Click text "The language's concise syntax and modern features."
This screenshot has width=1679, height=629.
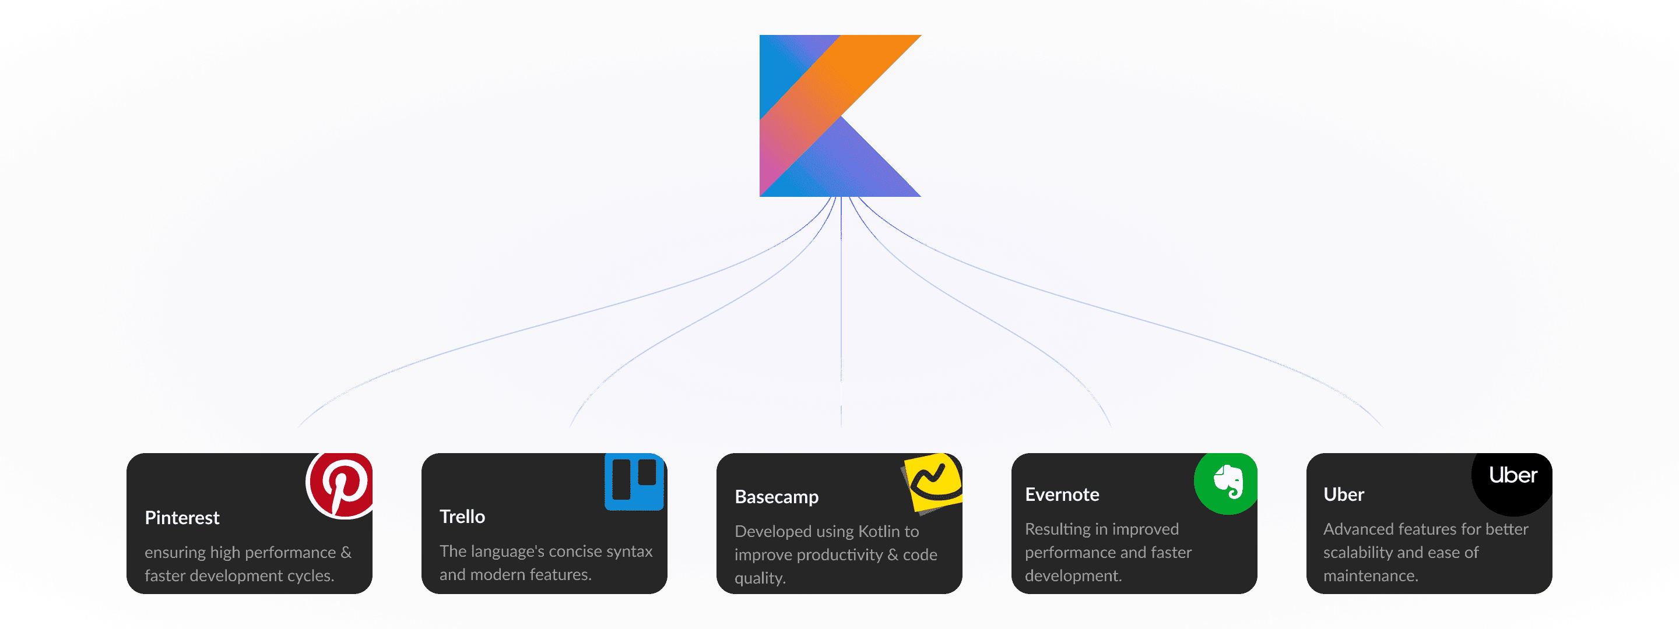click(546, 563)
